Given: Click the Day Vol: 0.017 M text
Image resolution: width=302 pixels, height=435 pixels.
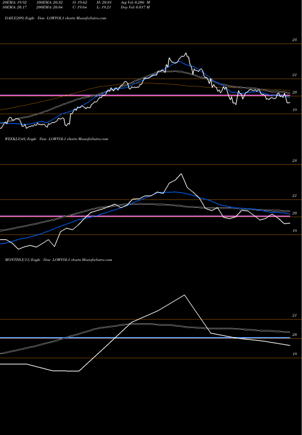Looking at the screenshot, I should 135,7.
